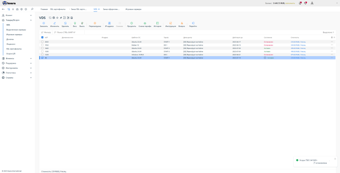This screenshot has width=340, height=173.
Task: Click the пополнить balance link
Action: [x=290, y=3]
